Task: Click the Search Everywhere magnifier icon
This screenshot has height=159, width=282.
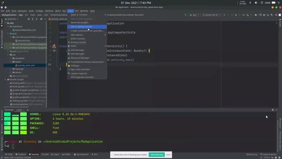Action: click(276, 15)
